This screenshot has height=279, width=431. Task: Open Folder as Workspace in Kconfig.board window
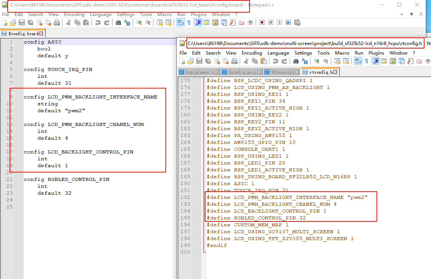click(x=242, y=23)
